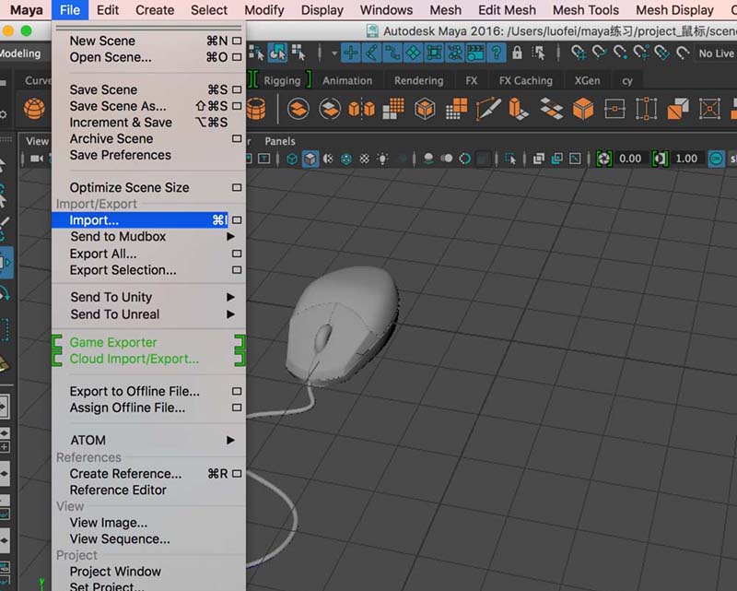Screen dimensions: 737x591
Task: Open the Mesh Tools menu
Action: tap(585, 10)
